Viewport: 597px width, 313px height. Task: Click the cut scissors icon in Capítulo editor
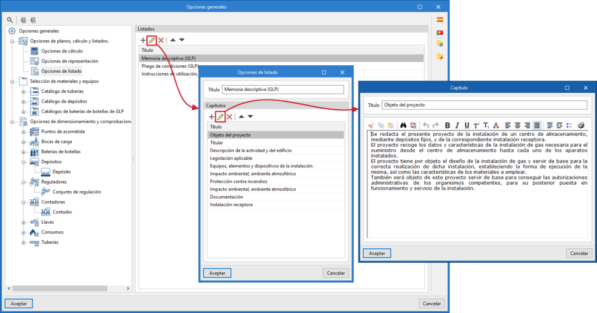371,125
